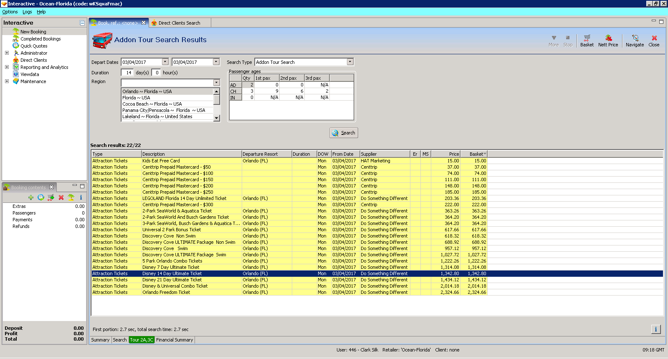Viewport: 668px width, 359px height.
Task: Click the palm tree icon in Booking contents toolbar
Action: click(x=71, y=197)
